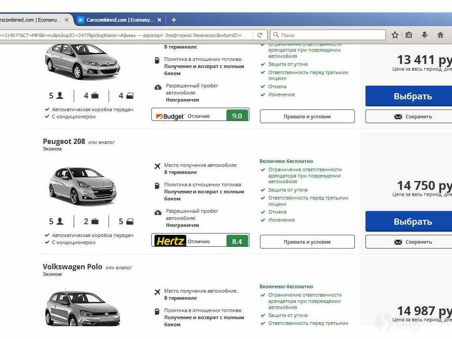The height and width of the screenshot is (339, 452).
Task: Click the Peugeot airplane pickup location icon
Action: point(157,166)
